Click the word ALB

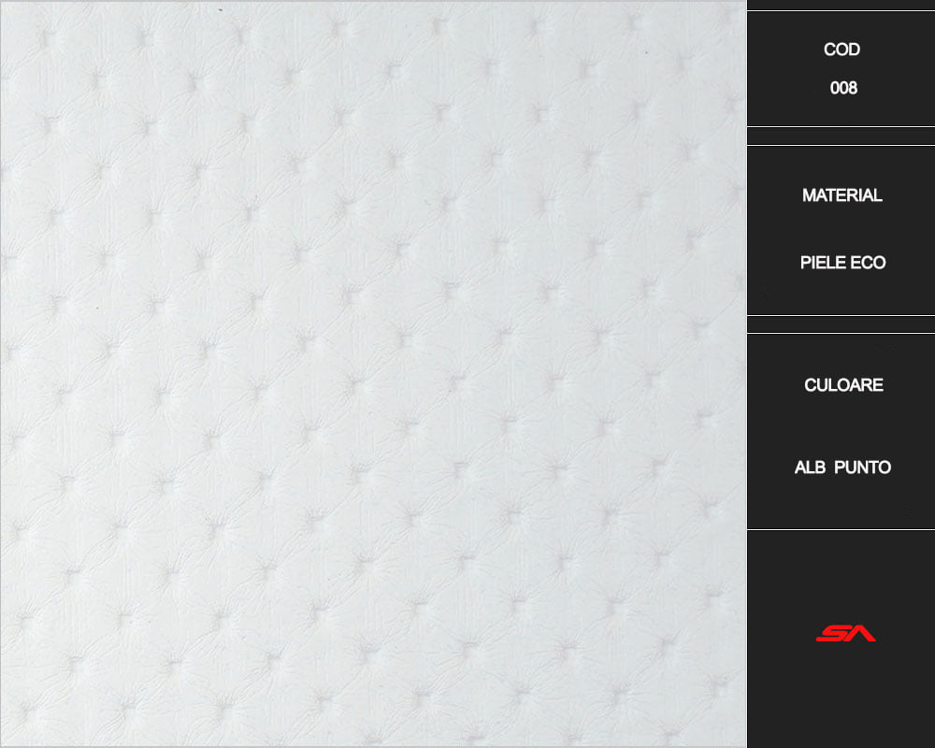click(x=810, y=467)
